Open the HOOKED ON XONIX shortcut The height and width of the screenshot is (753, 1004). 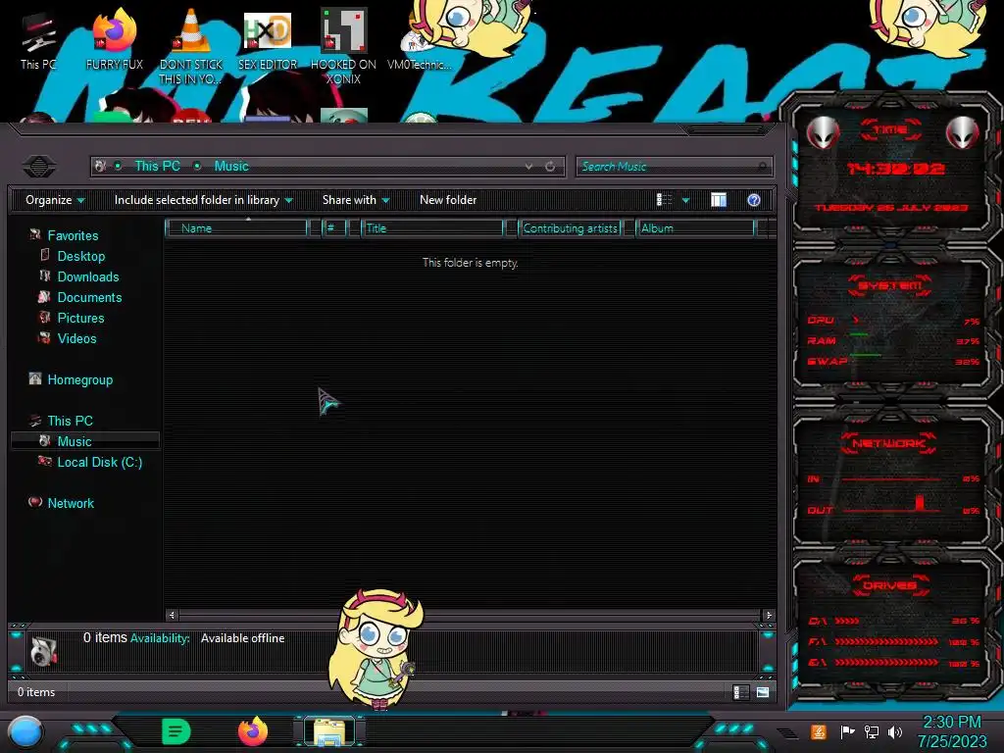pyautogui.click(x=343, y=46)
